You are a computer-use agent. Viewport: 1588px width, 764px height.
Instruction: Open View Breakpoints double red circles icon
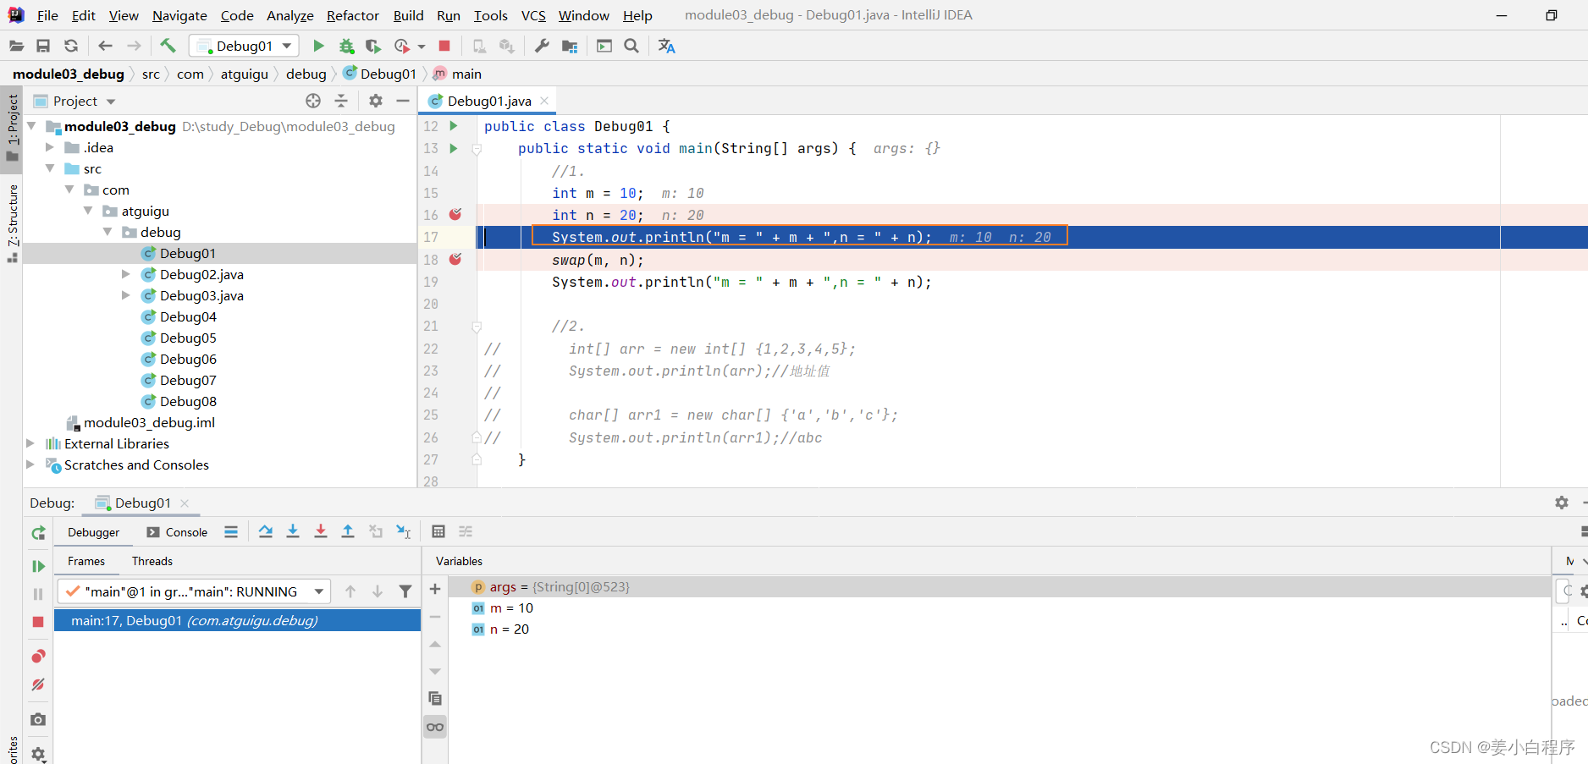pyautogui.click(x=38, y=657)
